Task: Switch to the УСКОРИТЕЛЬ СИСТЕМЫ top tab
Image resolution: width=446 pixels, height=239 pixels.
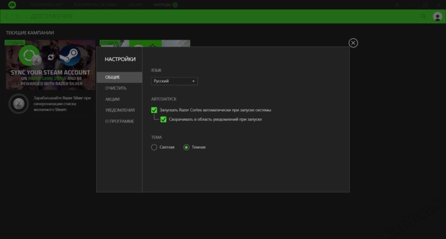Action: tap(95, 5)
